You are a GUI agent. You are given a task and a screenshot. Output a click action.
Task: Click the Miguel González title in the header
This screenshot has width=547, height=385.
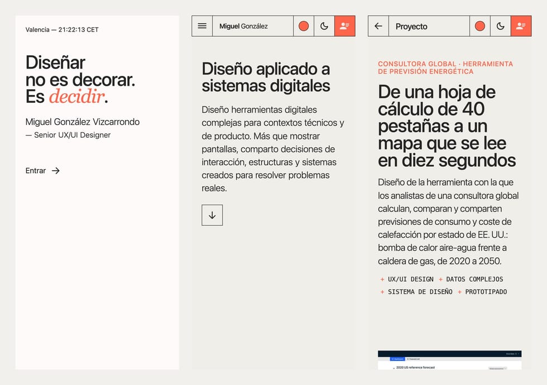tap(243, 26)
